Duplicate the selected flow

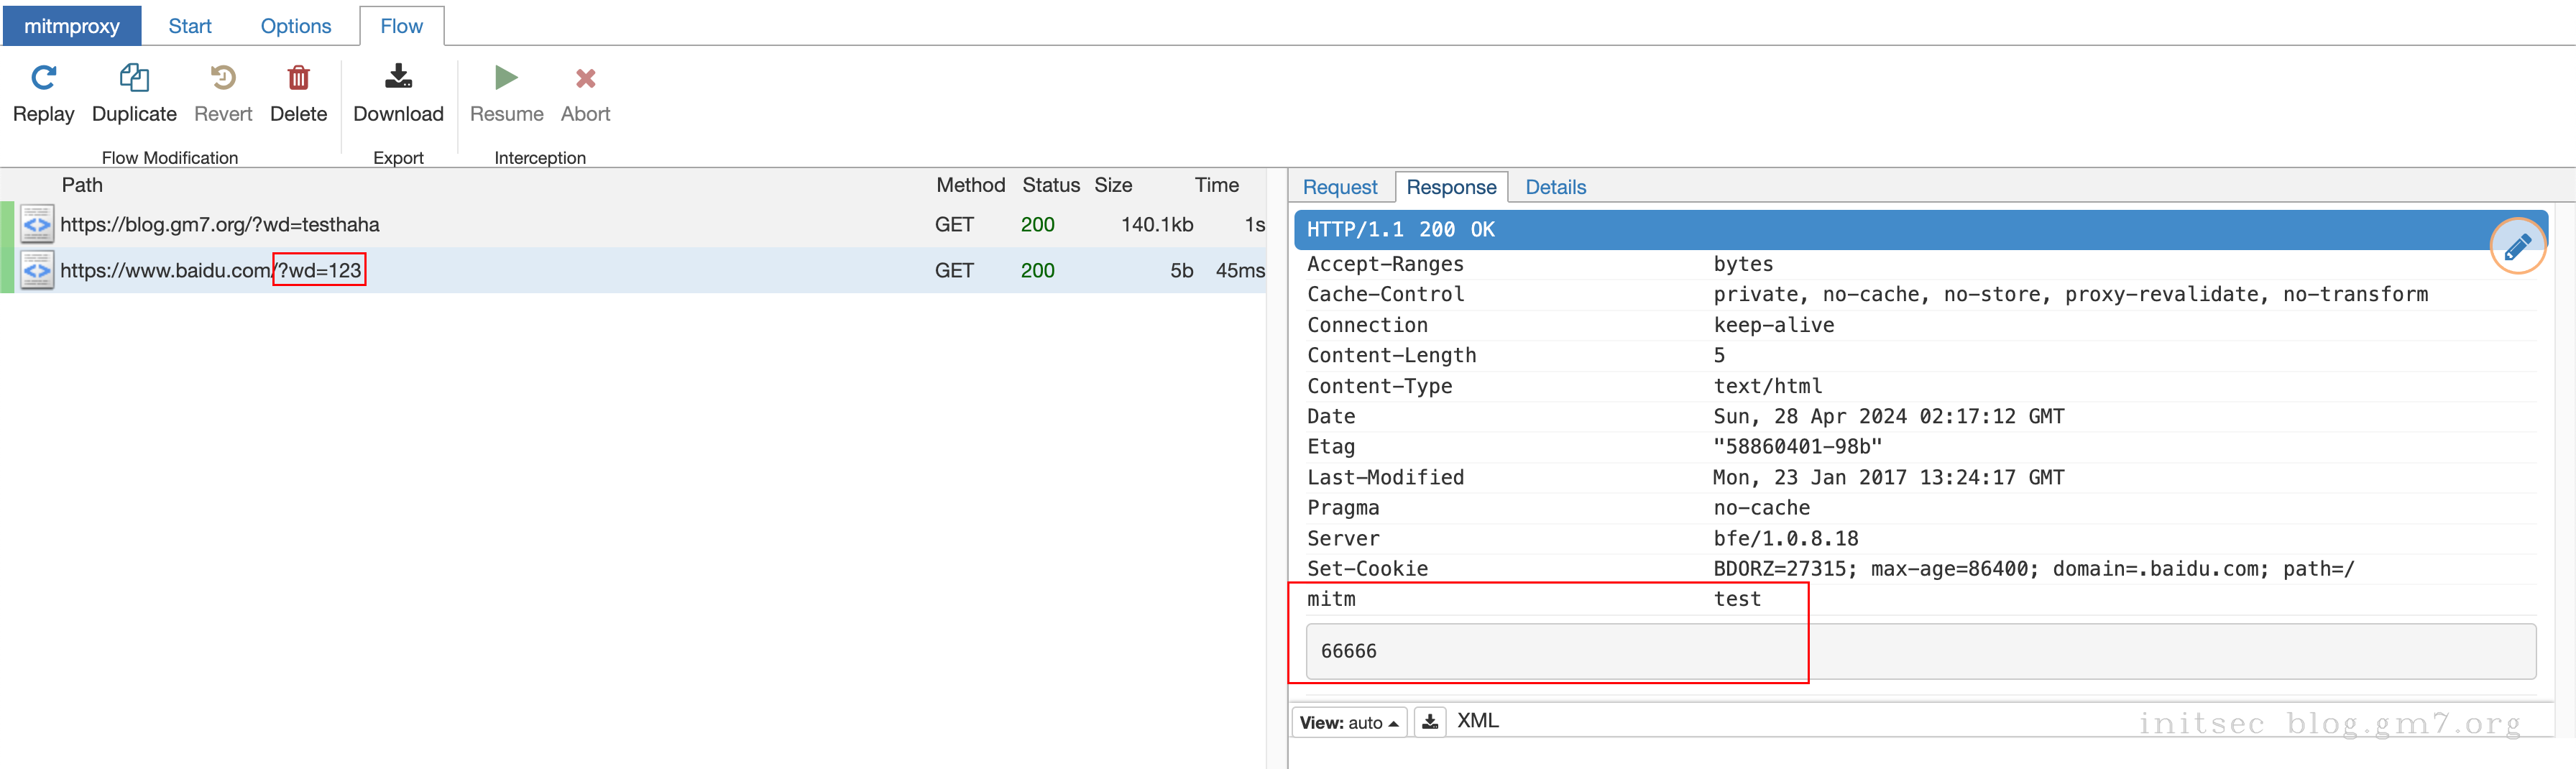(x=134, y=78)
